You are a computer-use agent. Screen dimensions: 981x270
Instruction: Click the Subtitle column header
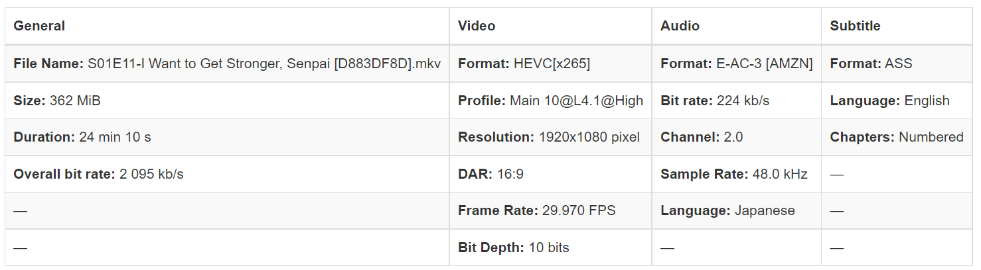855,26
